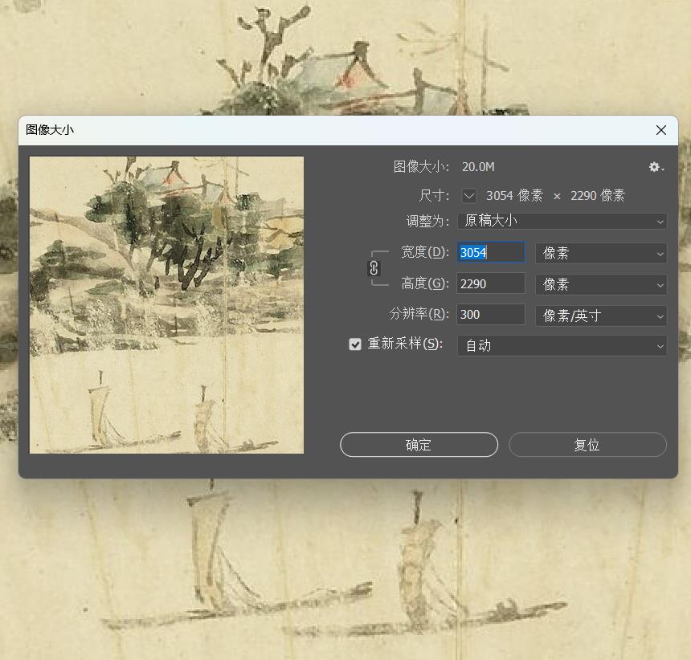This screenshot has height=660, width=691.
Task: Click the image preview thumbnail in dialog
Action: (x=166, y=304)
